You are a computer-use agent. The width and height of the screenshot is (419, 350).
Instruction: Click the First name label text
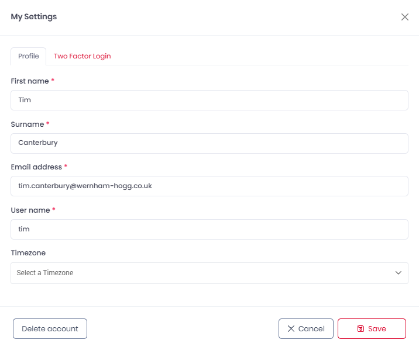pos(30,81)
